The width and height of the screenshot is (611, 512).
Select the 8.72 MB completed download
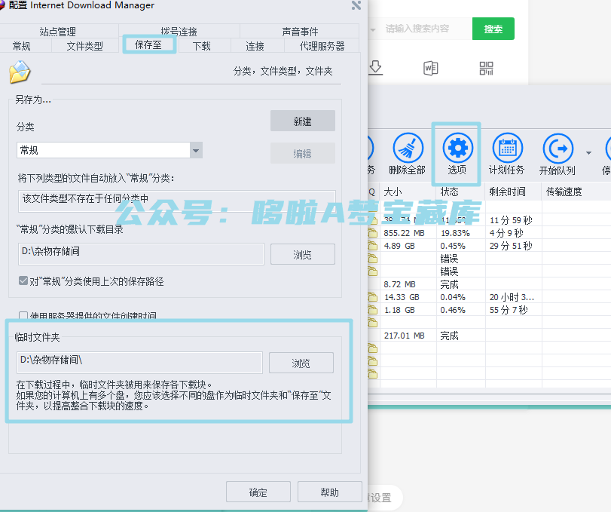(x=490, y=284)
